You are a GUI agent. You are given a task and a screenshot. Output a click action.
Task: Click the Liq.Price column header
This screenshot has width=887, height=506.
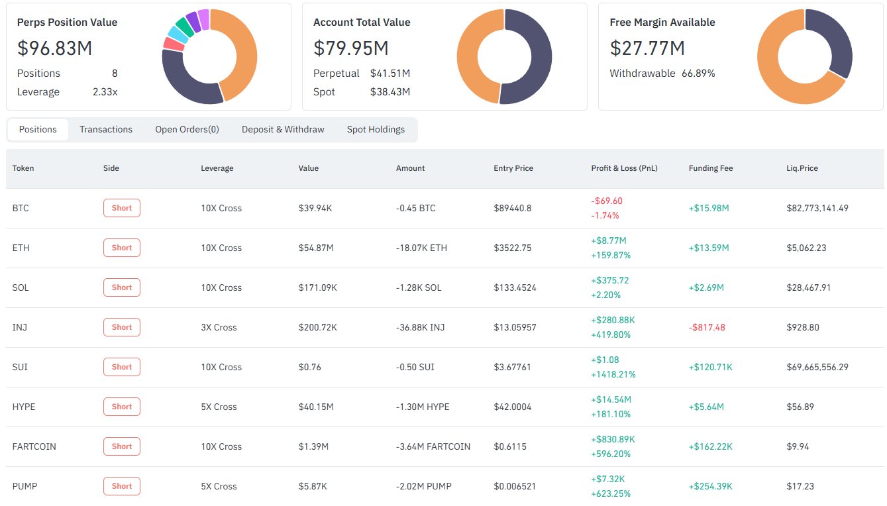point(802,168)
